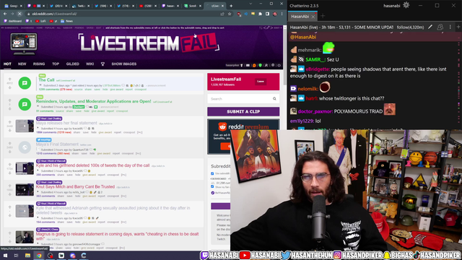Image resolution: width=462 pixels, height=260 pixels.
Task: Open the Chrome side panel icon
Action: click(x=267, y=14)
